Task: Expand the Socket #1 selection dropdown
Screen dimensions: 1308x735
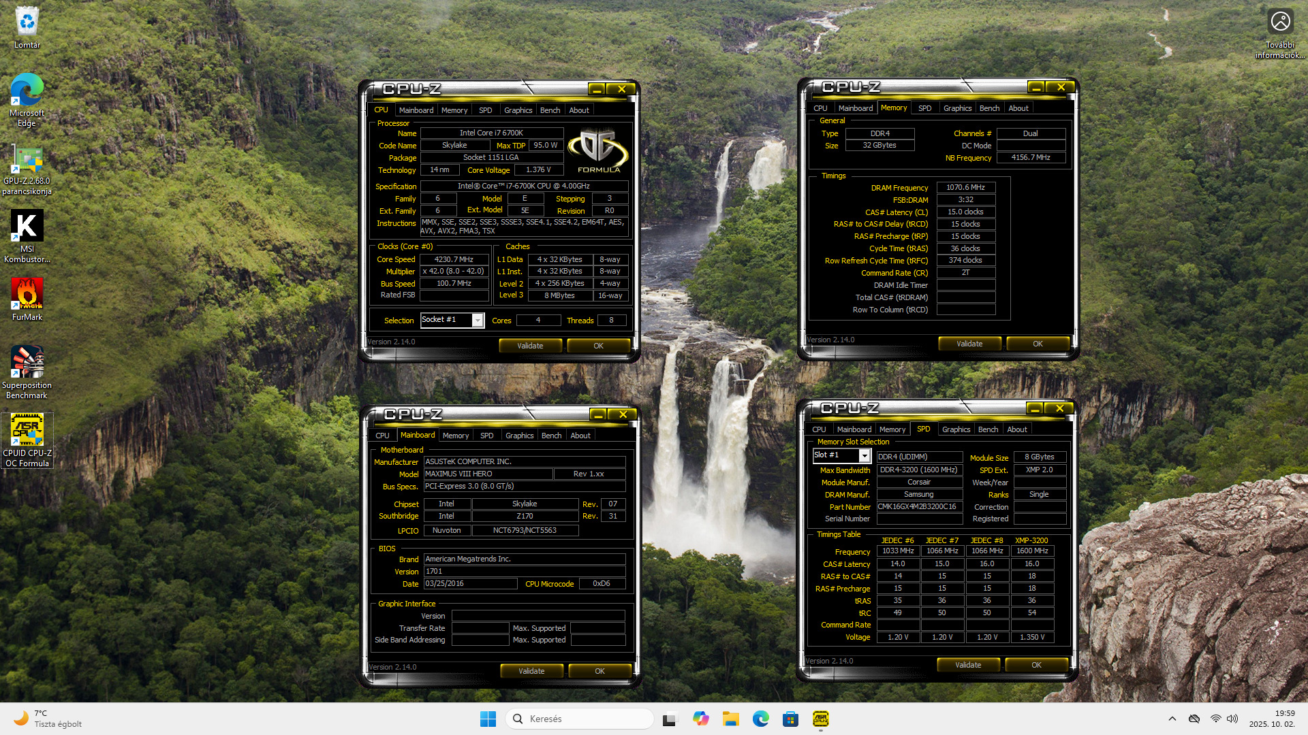Action: pos(478,321)
